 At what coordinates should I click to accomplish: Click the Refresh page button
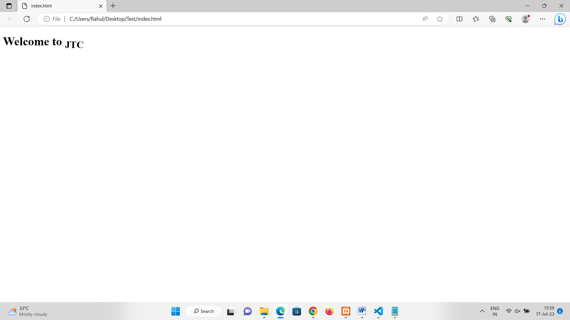click(27, 19)
